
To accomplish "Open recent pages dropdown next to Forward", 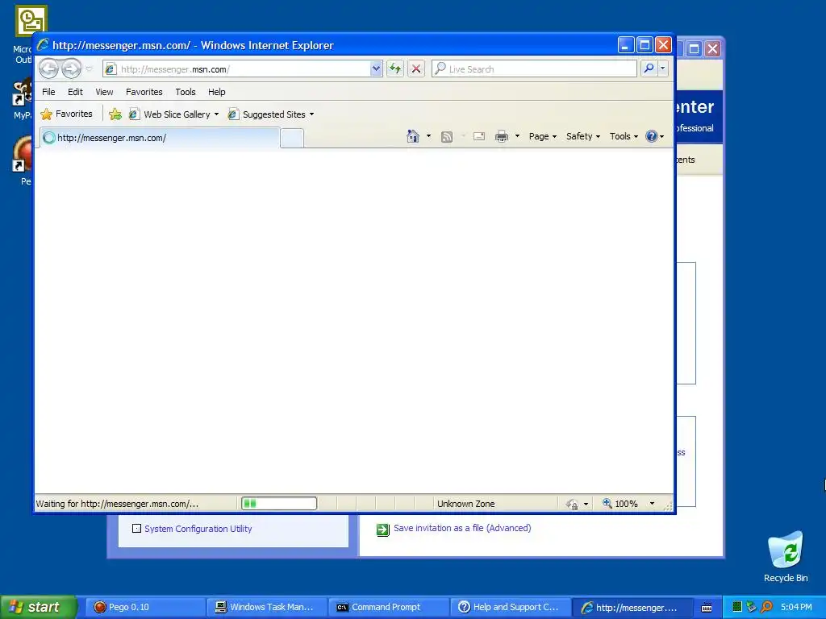I will (x=89, y=69).
